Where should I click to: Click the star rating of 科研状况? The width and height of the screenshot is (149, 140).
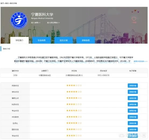point(74,104)
